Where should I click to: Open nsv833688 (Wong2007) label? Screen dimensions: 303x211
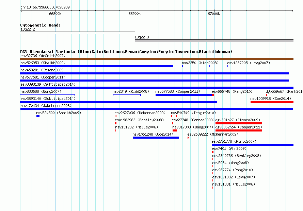point(41,92)
